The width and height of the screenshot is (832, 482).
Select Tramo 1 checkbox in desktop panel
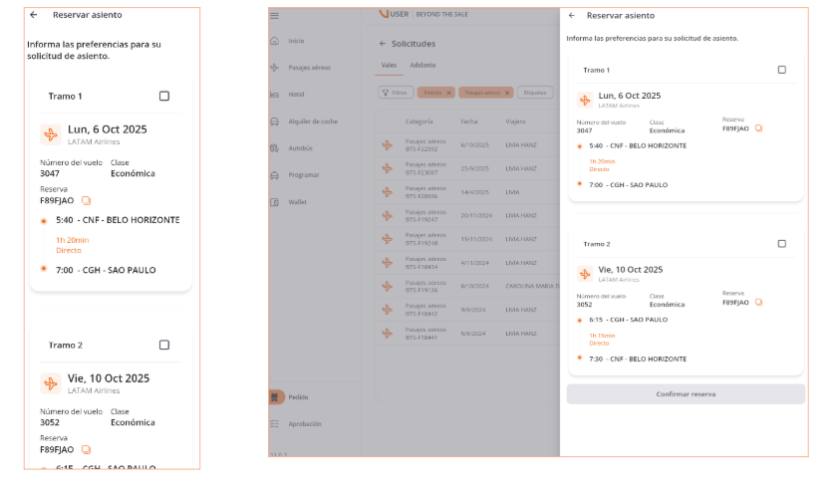point(781,70)
